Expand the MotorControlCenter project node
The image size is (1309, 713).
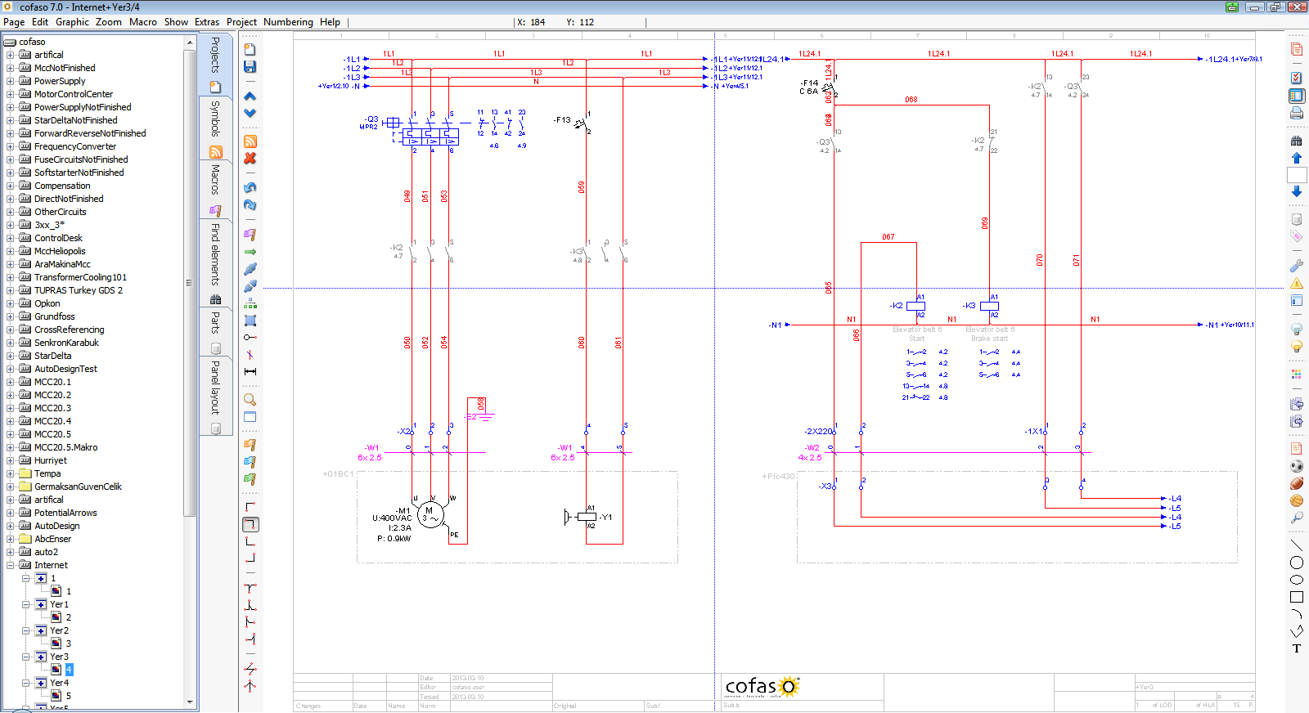[x=11, y=94]
